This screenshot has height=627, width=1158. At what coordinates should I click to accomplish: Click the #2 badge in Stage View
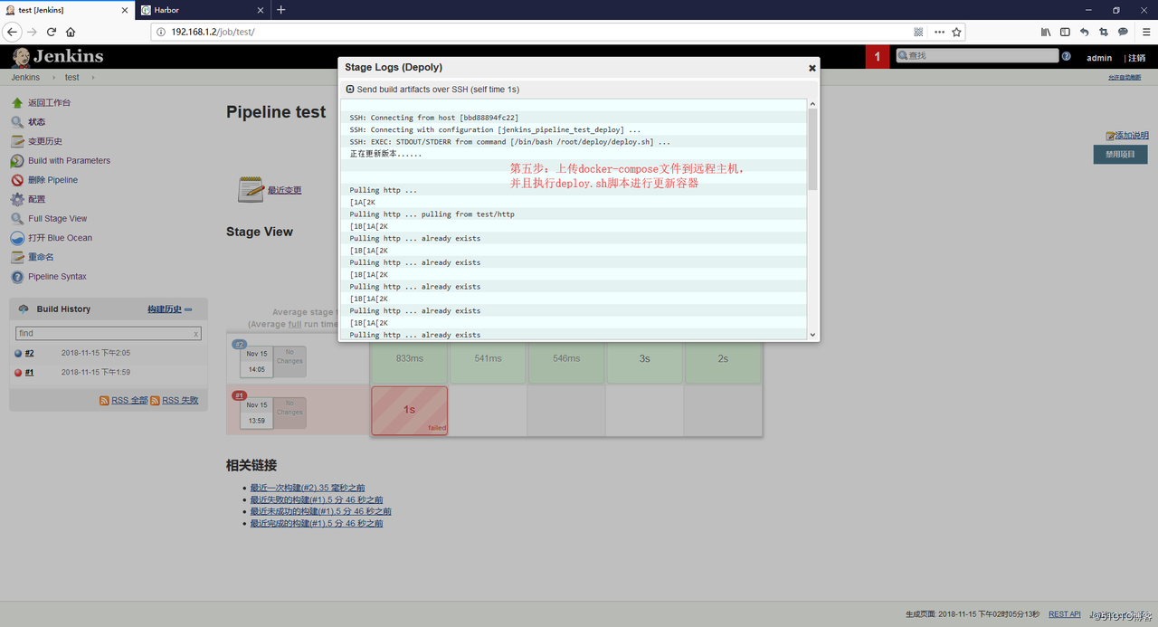(x=240, y=344)
